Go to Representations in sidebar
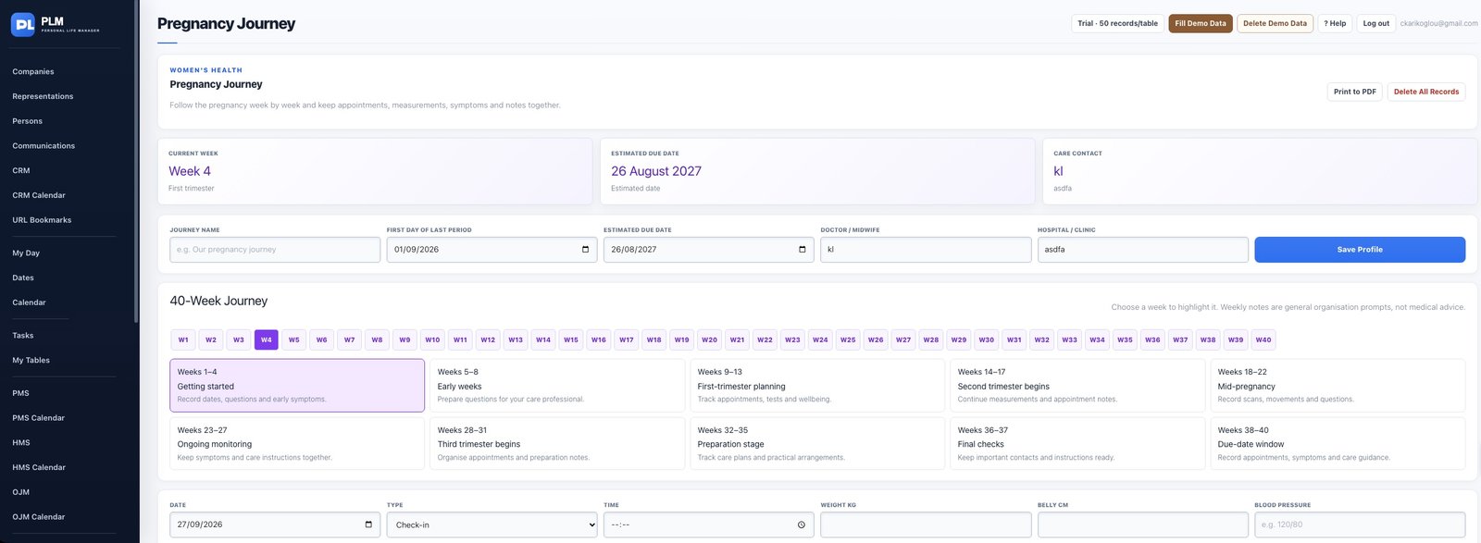This screenshot has width=1481, height=543. point(43,96)
